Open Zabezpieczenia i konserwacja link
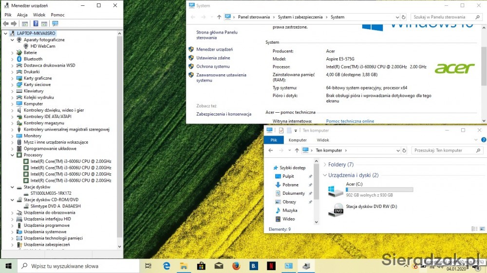Image resolution: width=487 pixels, height=273 pixels. pos(224,114)
